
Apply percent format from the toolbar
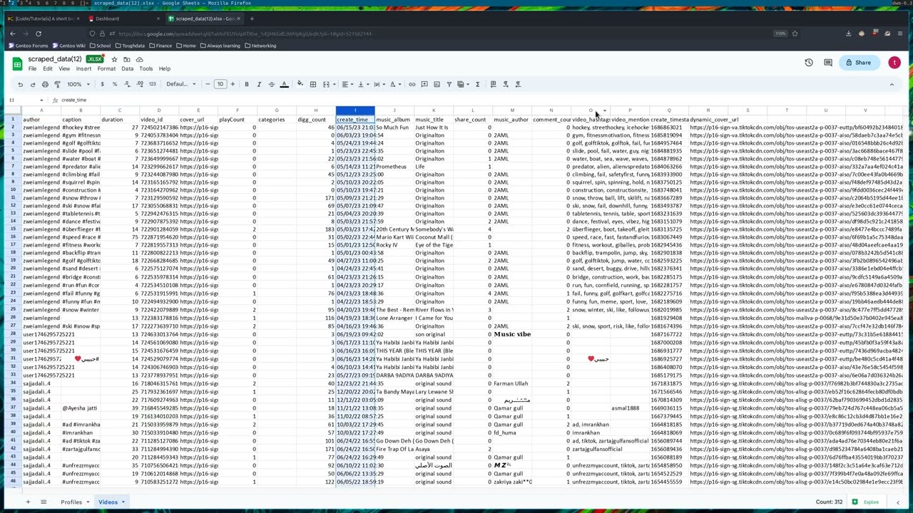click(x=114, y=84)
